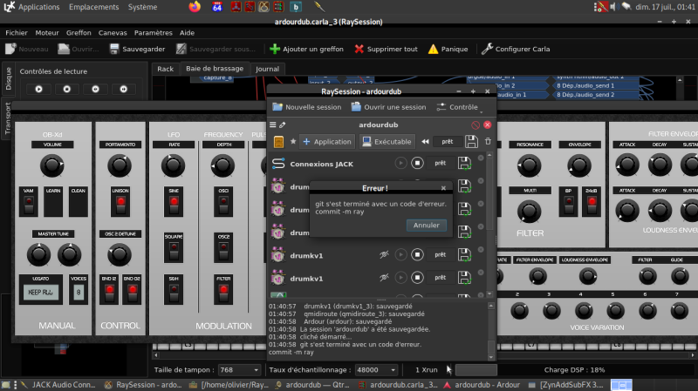Viewport: 698px width, 391px height.
Task: Switch to the Journal tab
Action: 267,69
